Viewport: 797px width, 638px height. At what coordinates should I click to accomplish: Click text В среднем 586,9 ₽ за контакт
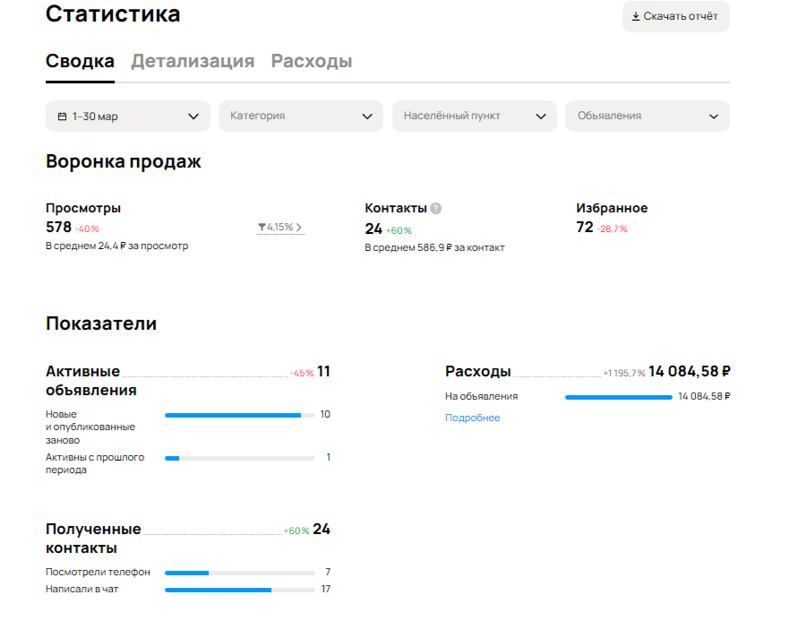pos(434,248)
